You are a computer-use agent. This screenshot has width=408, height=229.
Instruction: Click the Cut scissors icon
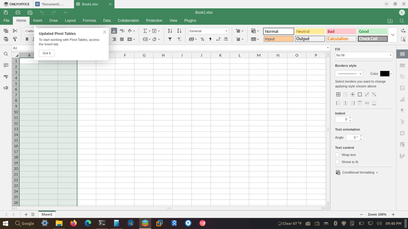coord(15,31)
